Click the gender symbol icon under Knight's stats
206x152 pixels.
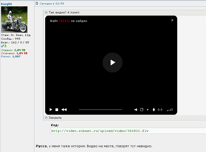point(2,46)
